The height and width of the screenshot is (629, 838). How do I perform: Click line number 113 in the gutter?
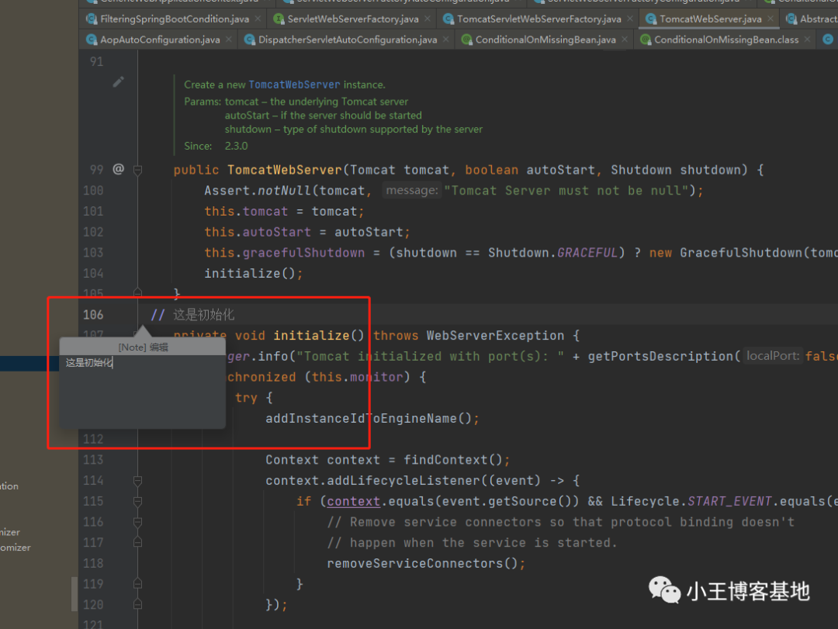(x=93, y=460)
